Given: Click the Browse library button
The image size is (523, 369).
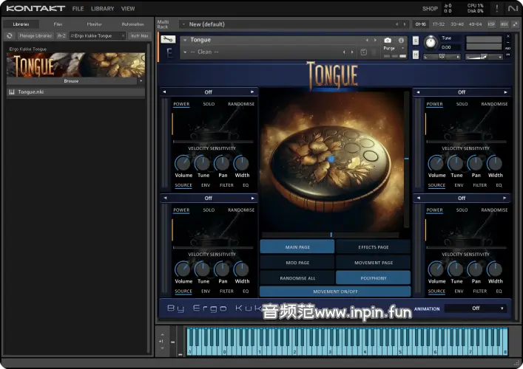Looking at the screenshot, I should [71, 81].
